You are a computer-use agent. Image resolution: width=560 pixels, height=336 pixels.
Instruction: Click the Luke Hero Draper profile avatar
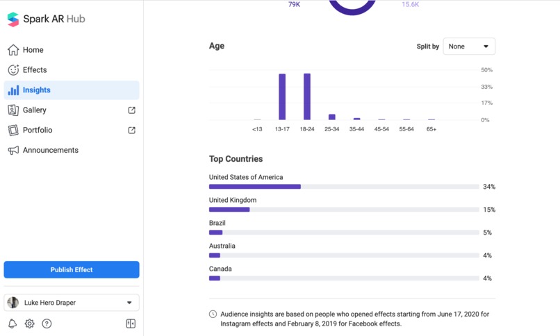[x=13, y=303]
